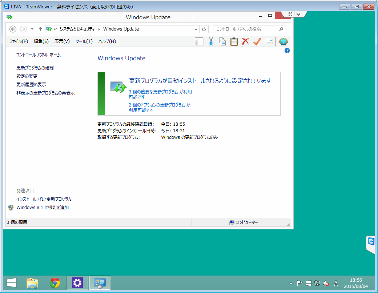Show hidden system tray icons
Image resolution: width=378 pixels, height=293 pixels.
click(x=291, y=283)
